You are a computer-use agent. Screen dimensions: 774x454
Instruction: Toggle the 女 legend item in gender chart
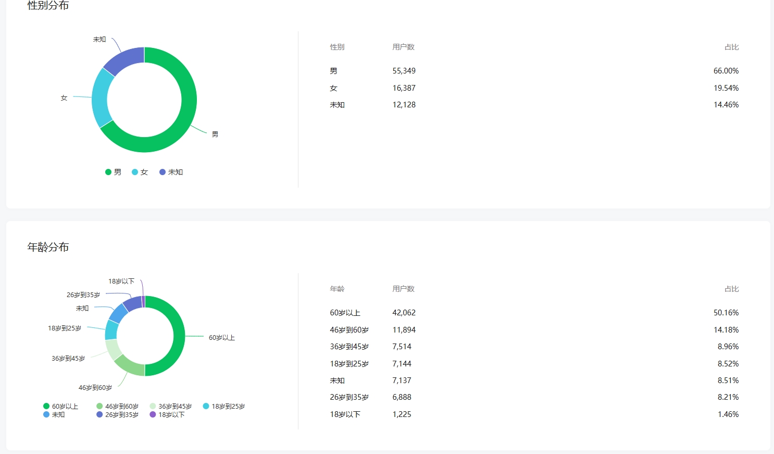point(140,172)
